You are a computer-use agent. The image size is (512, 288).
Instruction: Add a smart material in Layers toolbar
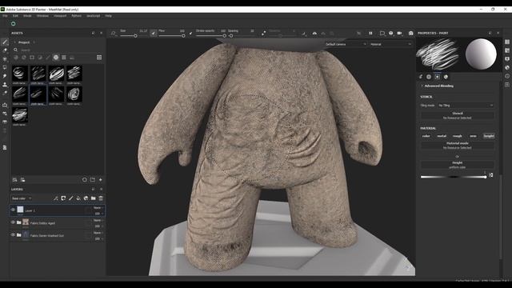point(86,198)
